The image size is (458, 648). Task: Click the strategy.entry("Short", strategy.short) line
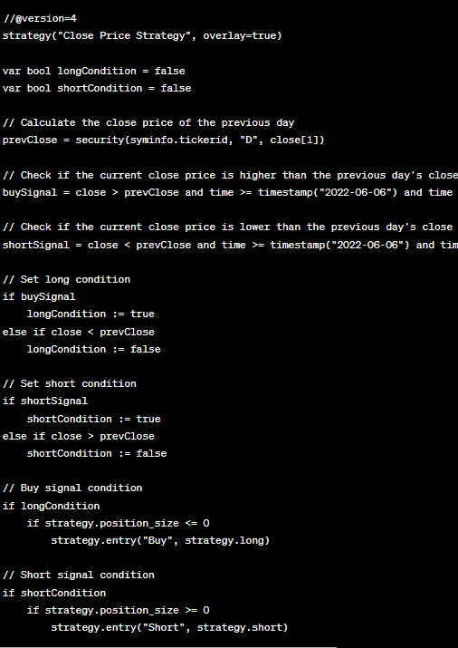click(x=169, y=628)
